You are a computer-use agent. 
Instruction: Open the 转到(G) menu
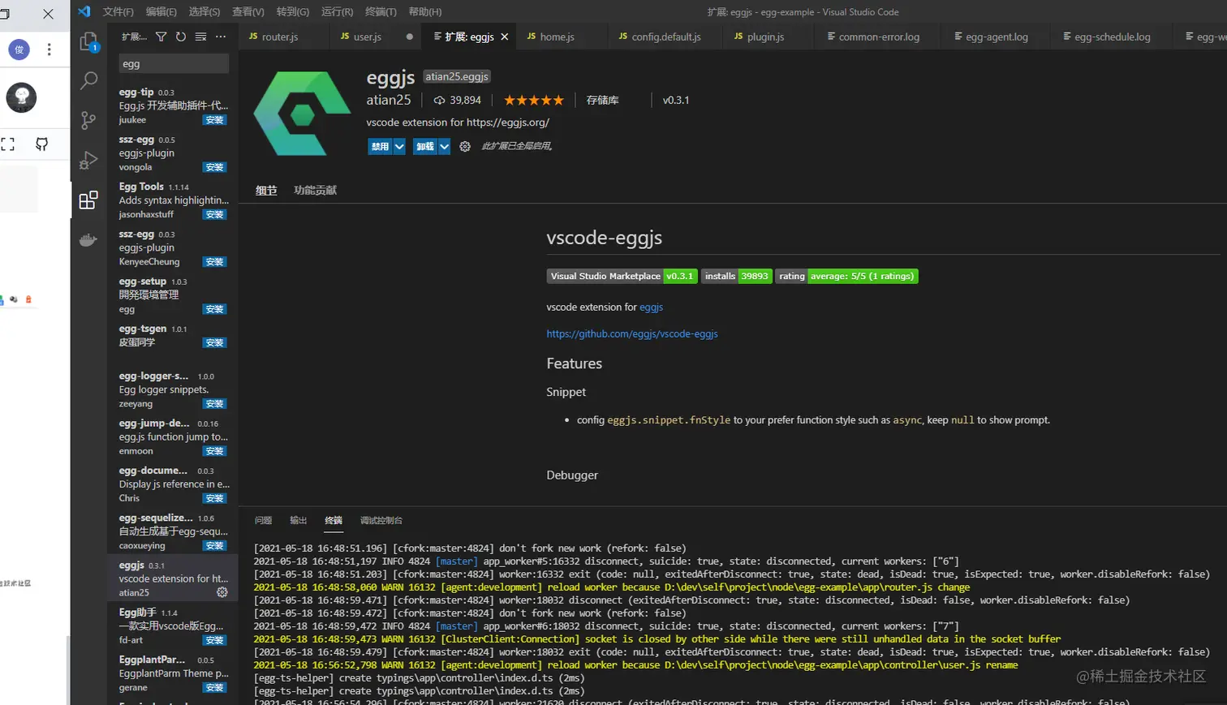293,11
